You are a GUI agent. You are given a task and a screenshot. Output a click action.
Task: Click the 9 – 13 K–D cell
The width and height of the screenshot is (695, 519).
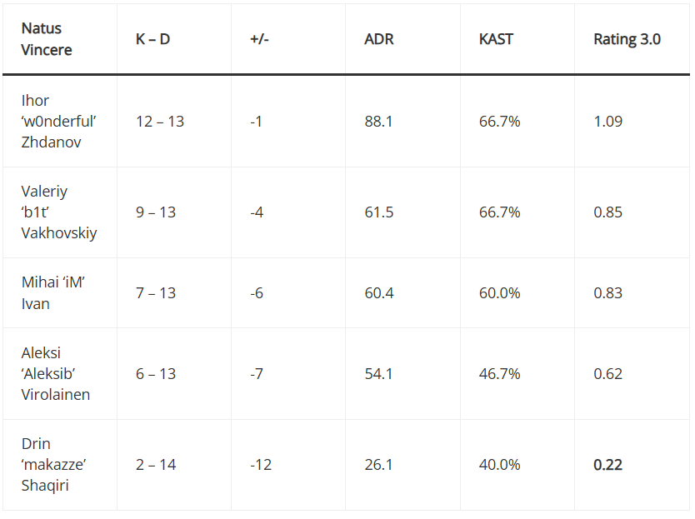(x=156, y=212)
